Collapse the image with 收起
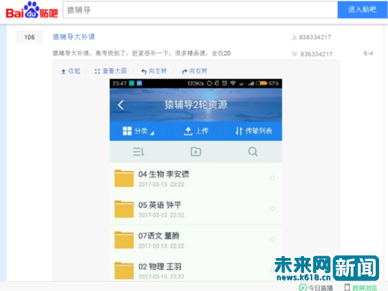This screenshot has width=388, height=291. [70, 71]
